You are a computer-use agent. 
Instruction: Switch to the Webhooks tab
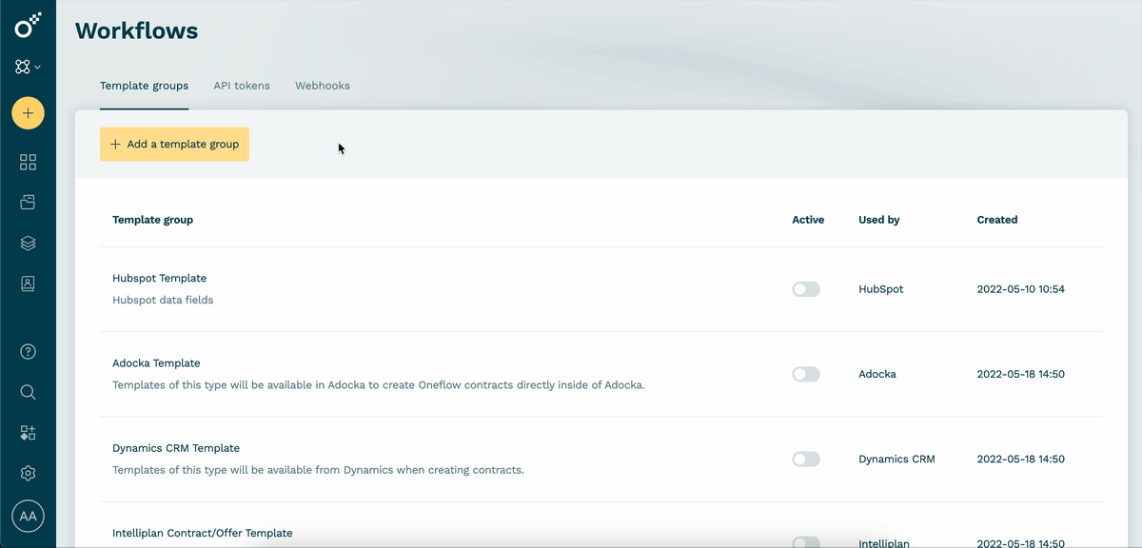pyautogui.click(x=323, y=86)
